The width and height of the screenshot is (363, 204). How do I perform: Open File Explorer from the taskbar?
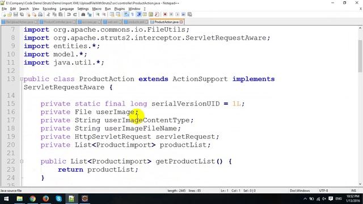(x=19, y=199)
